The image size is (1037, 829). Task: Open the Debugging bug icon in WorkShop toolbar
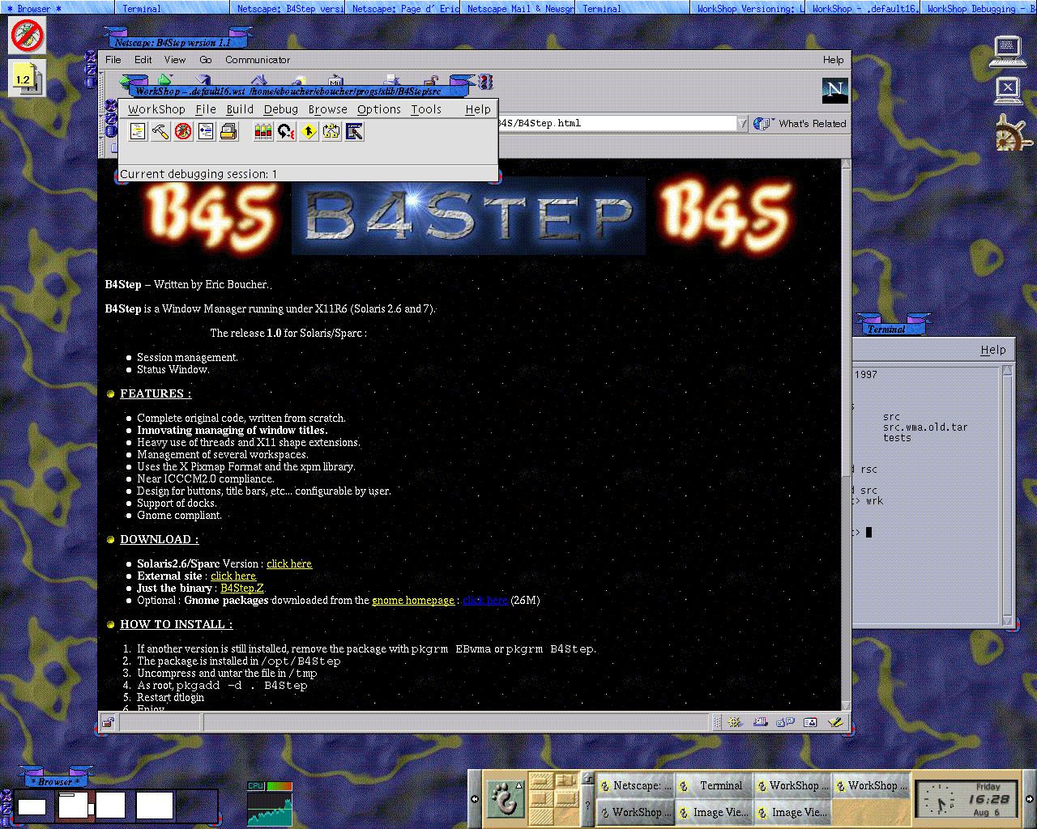click(183, 131)
